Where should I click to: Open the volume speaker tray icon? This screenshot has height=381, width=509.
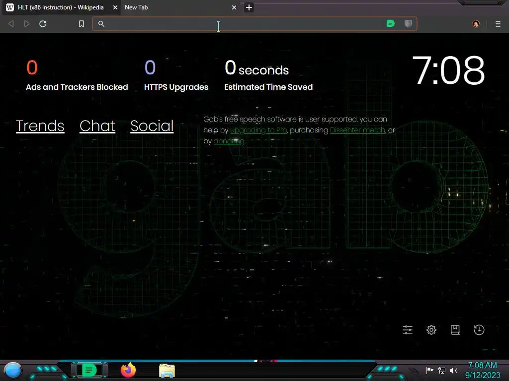click(453, 370)
